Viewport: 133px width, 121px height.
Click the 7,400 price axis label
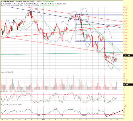[125, 69]
